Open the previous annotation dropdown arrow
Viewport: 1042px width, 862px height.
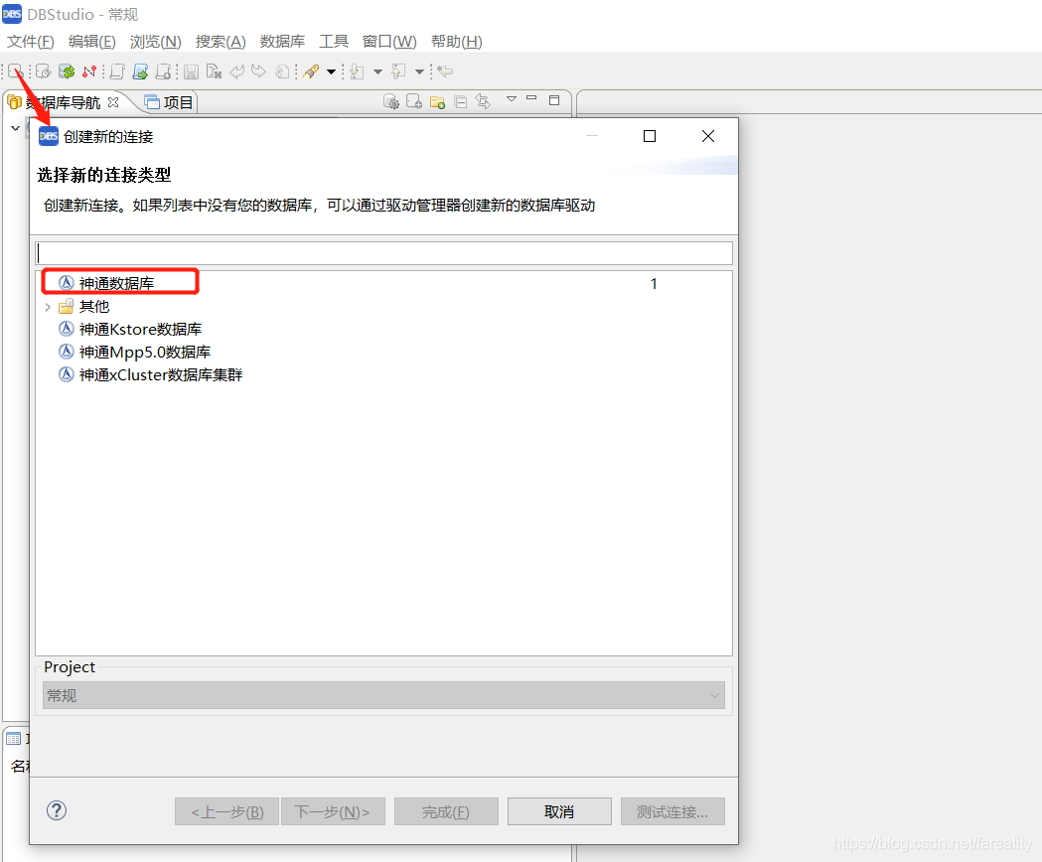tap(419, 72)
